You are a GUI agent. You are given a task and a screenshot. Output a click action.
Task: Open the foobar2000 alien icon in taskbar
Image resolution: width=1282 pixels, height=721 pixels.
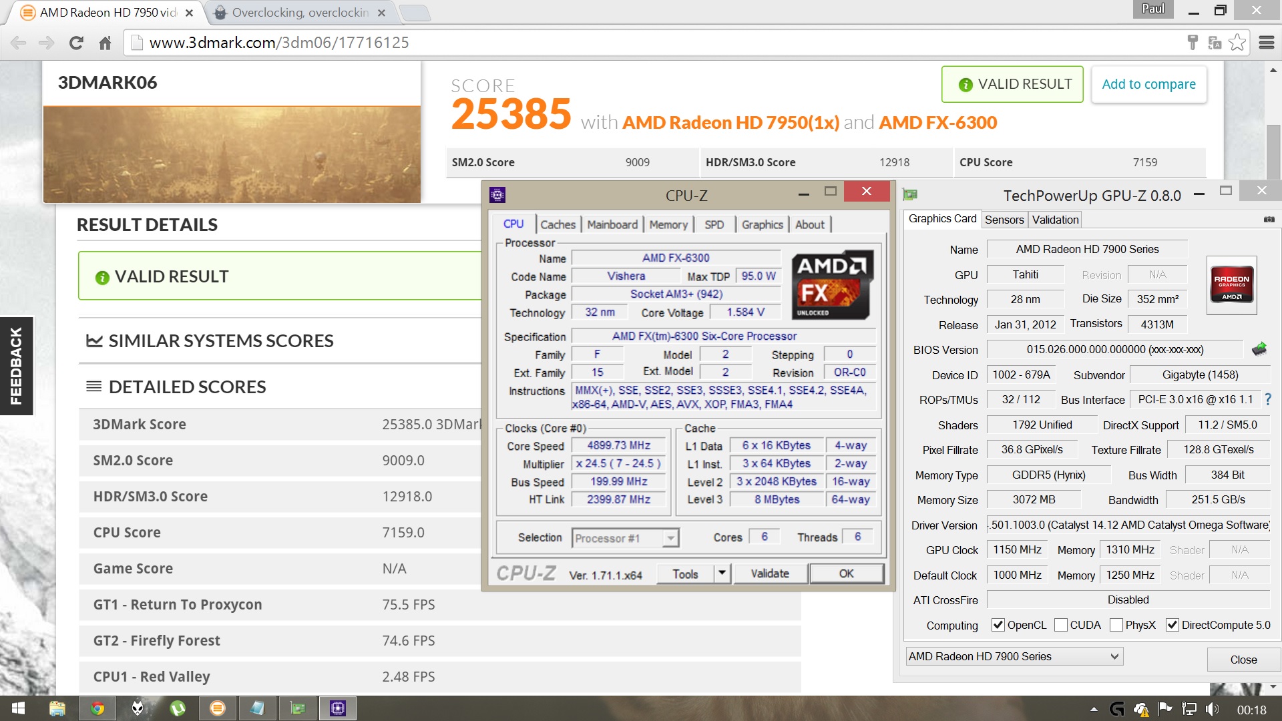138,708
